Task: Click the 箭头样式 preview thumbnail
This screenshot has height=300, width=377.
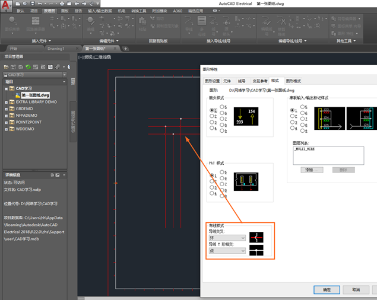Action: click(246, 116)
